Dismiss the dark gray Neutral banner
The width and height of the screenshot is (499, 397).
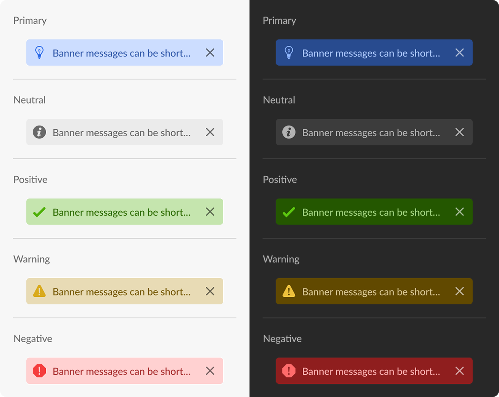click(x=459, y=132)
